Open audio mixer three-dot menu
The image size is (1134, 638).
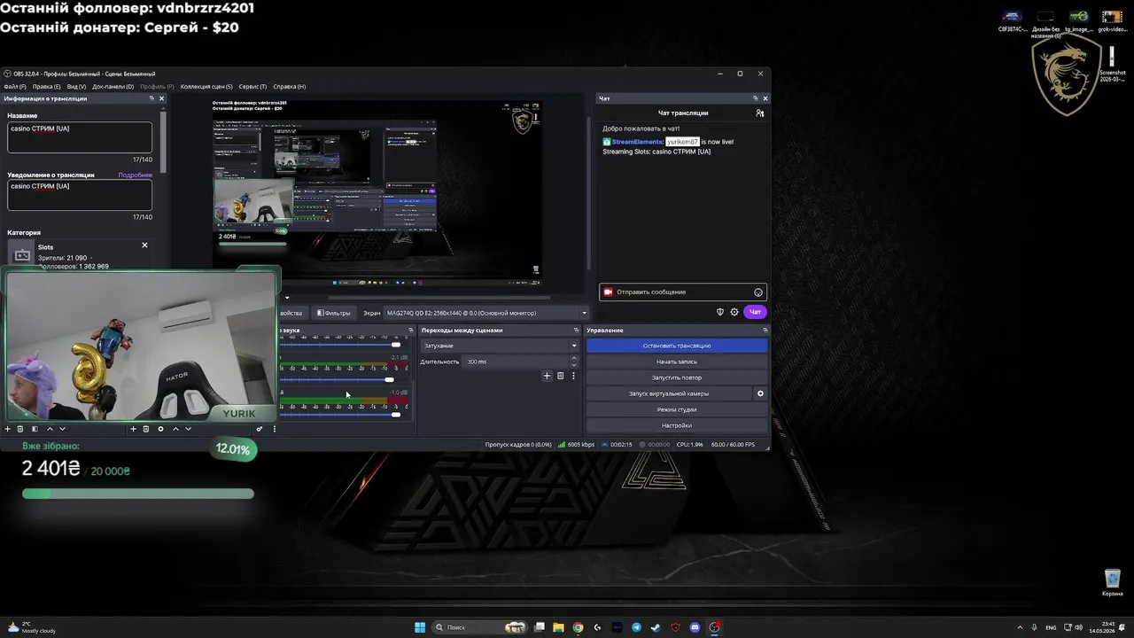coord(275,429)
